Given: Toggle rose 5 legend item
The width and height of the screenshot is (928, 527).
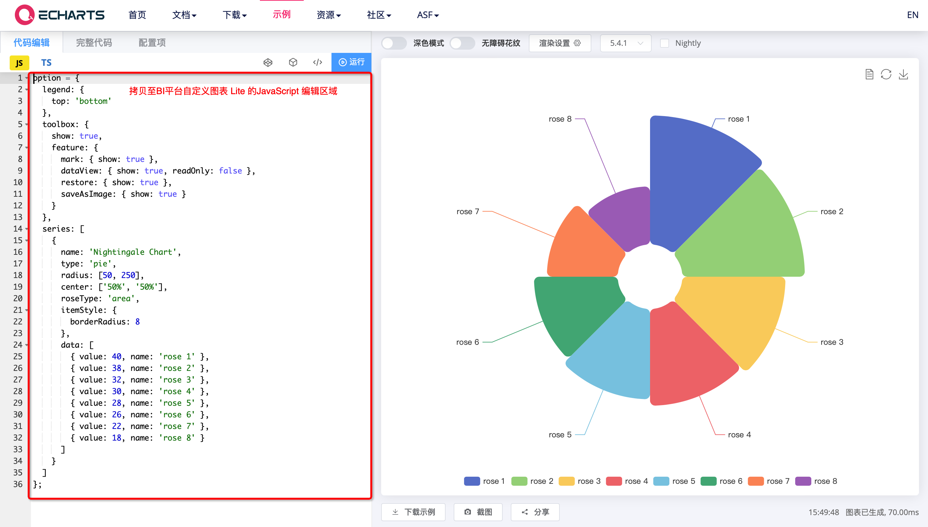Looking at the screenshot, I should click(x=674, y=481).
